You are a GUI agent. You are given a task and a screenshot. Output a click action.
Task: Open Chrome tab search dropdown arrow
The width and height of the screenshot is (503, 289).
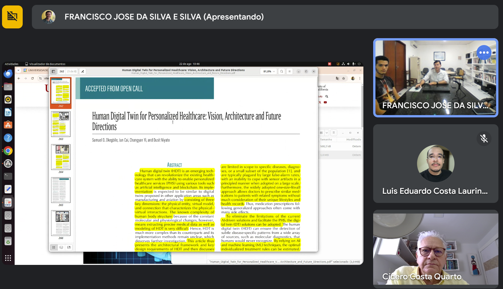pyautogui.click(x=18, y=70)
